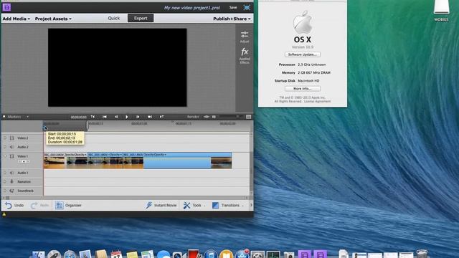Open Finder from the Dock
This screenshot has width=459, height=258.
tap(38, 254)
